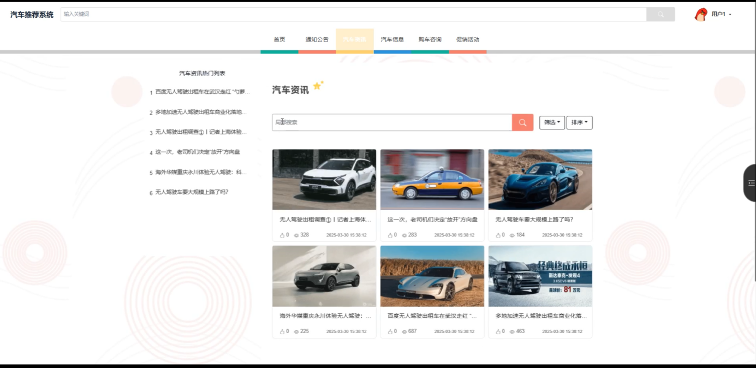Click the views eye icon showing 328
Screen dimensions: 756x368
point(296,235)
